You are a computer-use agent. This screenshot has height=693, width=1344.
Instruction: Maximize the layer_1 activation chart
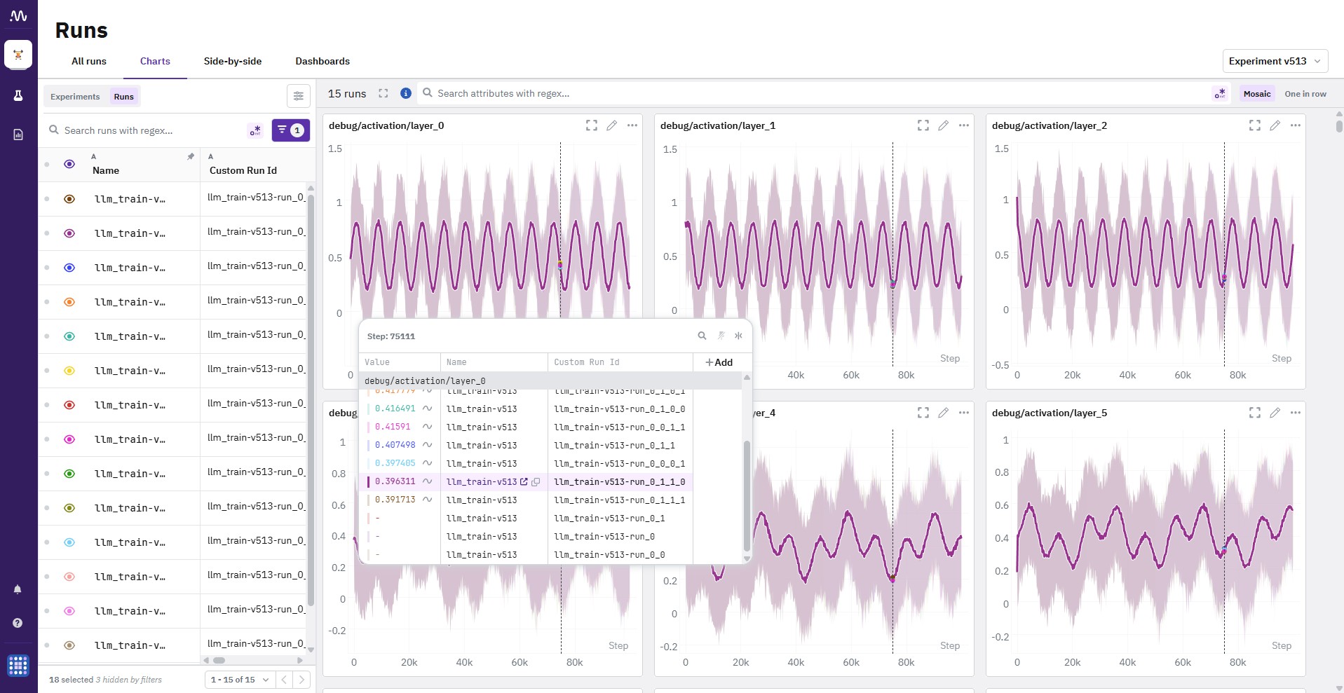(923, 125)
